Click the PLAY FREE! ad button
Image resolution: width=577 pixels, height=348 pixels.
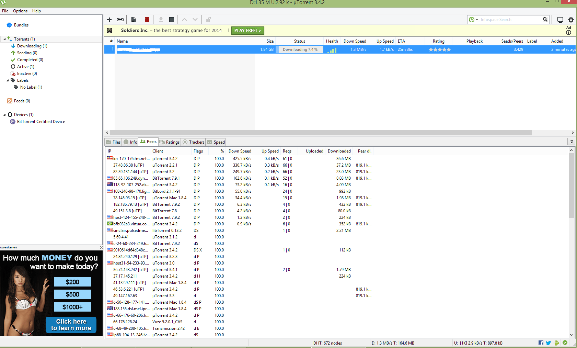pyautogui.click(x=247, y=31)
